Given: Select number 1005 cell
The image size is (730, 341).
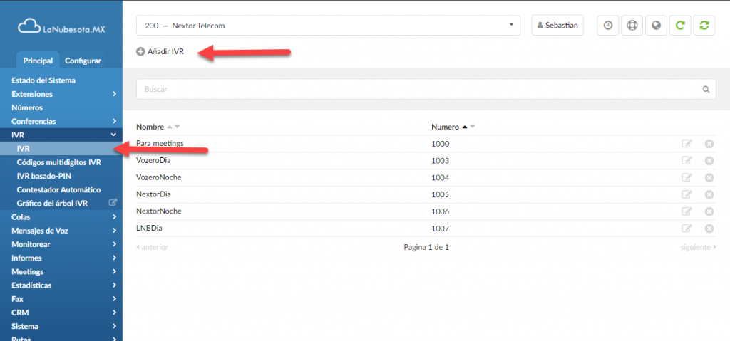Looking at the screenshot, I should (441, 194).
